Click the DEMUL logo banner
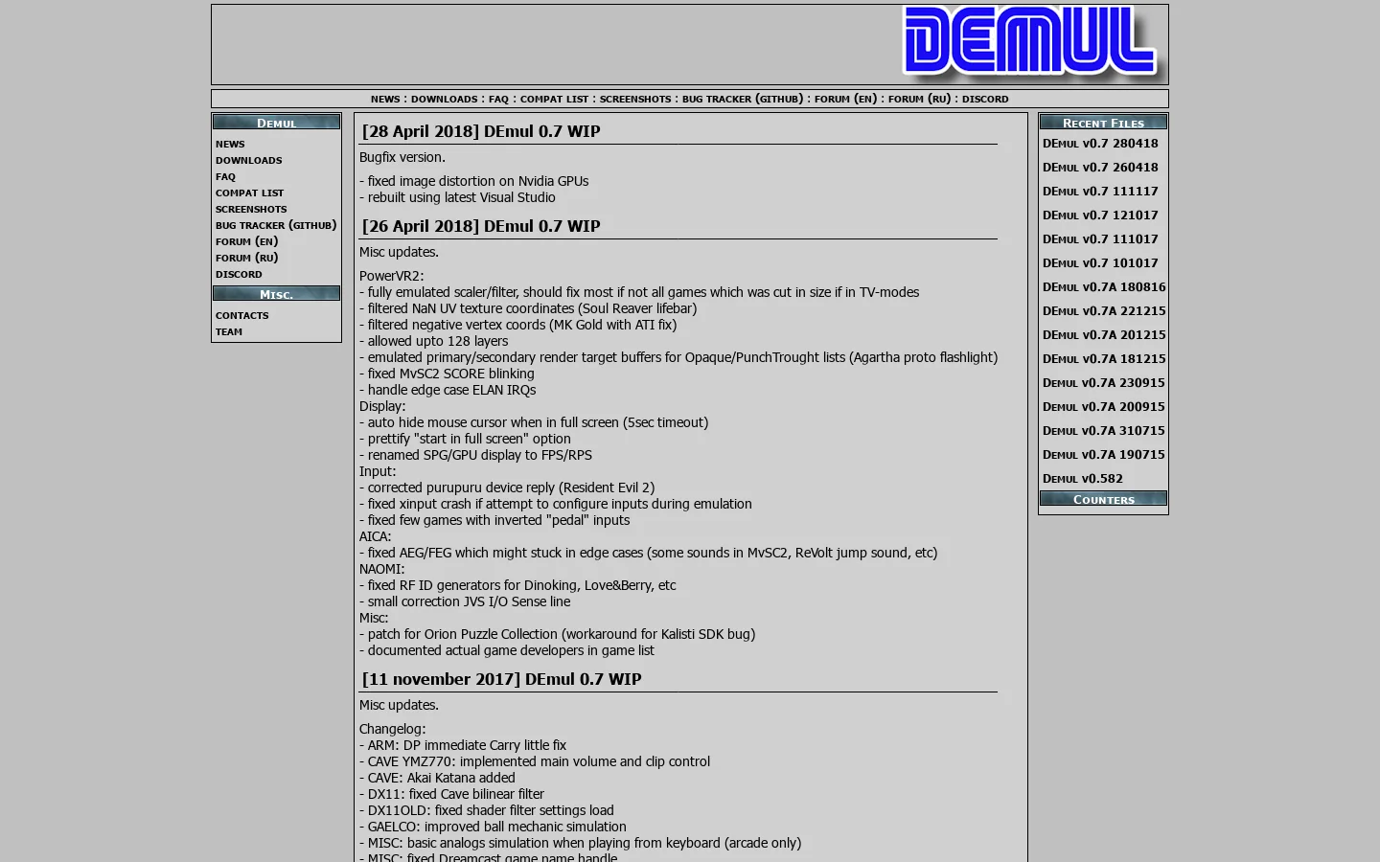This screenshot has width=1380, height=862. (1032, 44)
